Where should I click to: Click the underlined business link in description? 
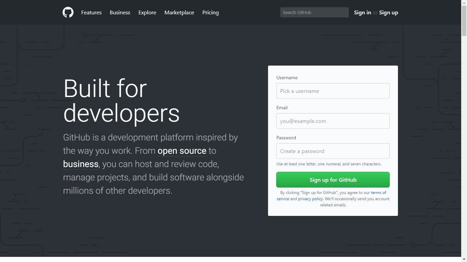[80, 164]
